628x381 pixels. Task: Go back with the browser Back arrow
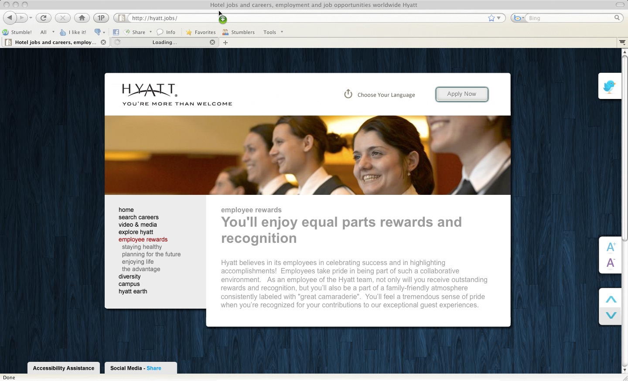pos(10,18)
